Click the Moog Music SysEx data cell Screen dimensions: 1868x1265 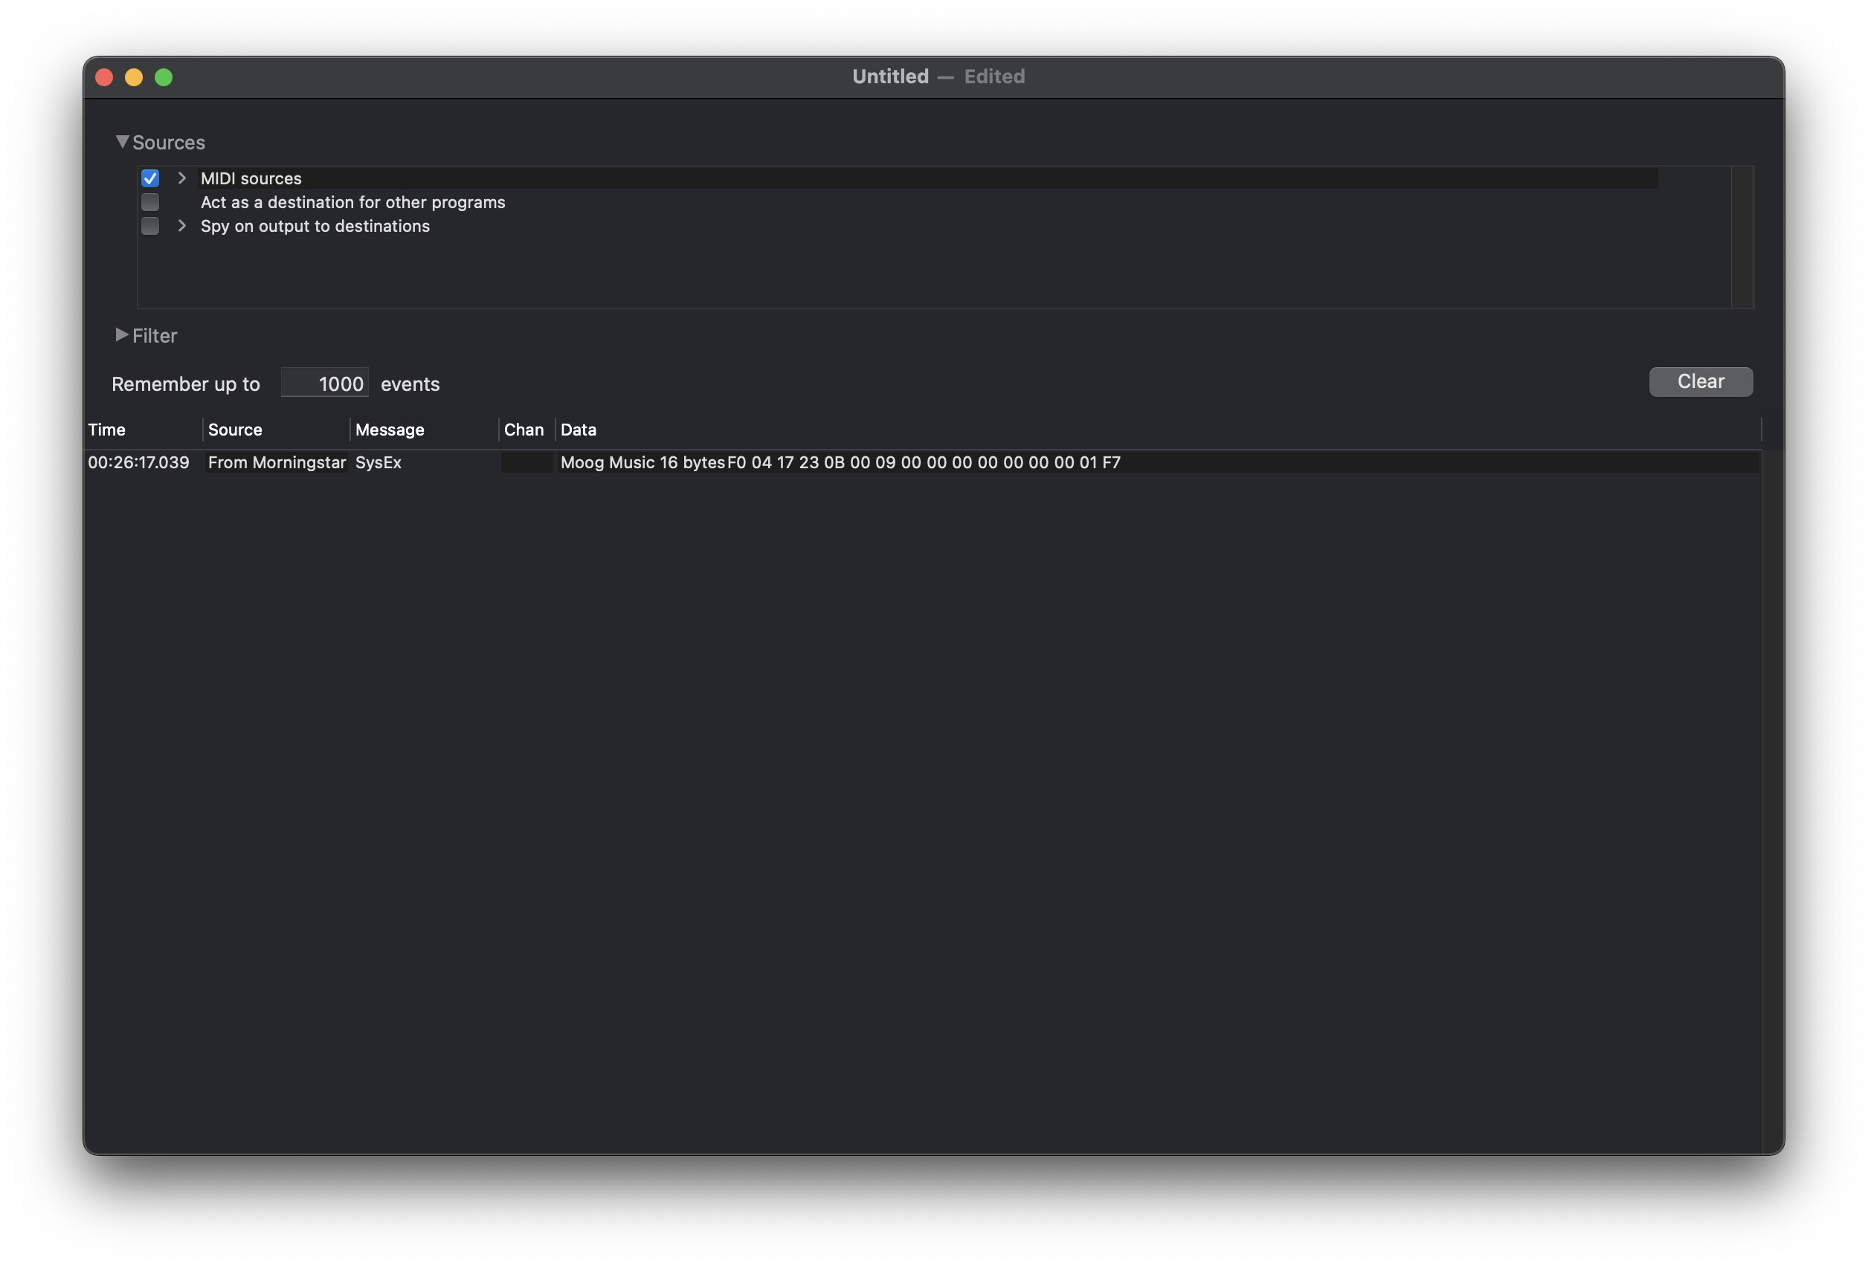[x=839, y=462]
